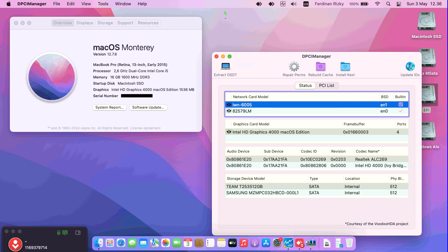Open Launchpad from the Dock
The width and height of the screenshot is (448, 252).
pos(110,243)
